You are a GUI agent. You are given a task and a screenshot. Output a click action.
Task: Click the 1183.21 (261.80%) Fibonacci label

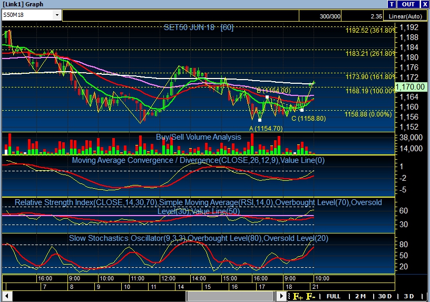coord(370,53)
